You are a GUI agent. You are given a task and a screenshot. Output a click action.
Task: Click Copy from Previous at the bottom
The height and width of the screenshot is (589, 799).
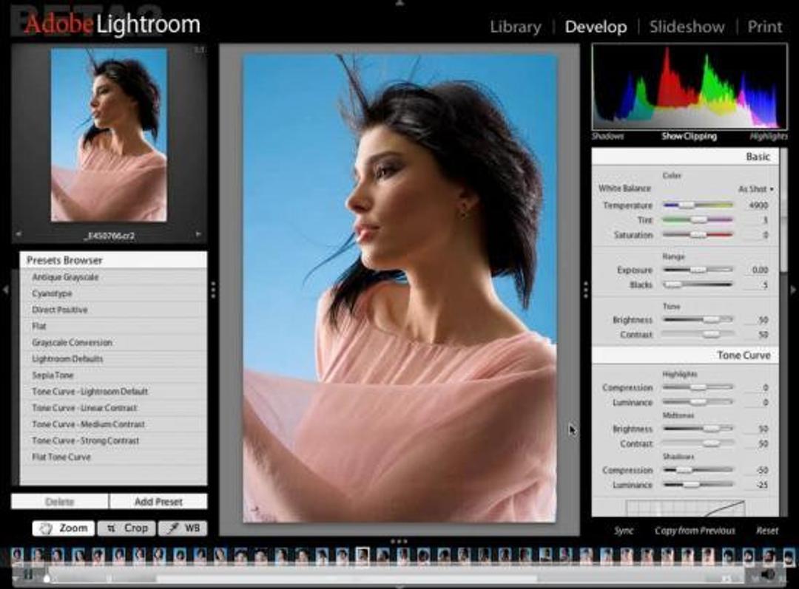pyautogui.click(x=694, y=530)
